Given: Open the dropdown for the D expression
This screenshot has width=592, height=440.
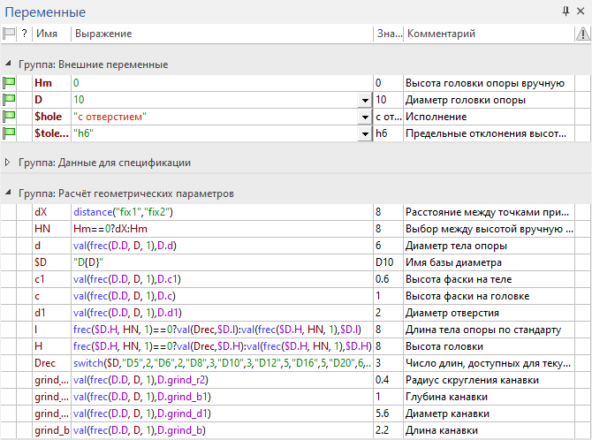Looking at the screenshot, I should pos(364,100).
